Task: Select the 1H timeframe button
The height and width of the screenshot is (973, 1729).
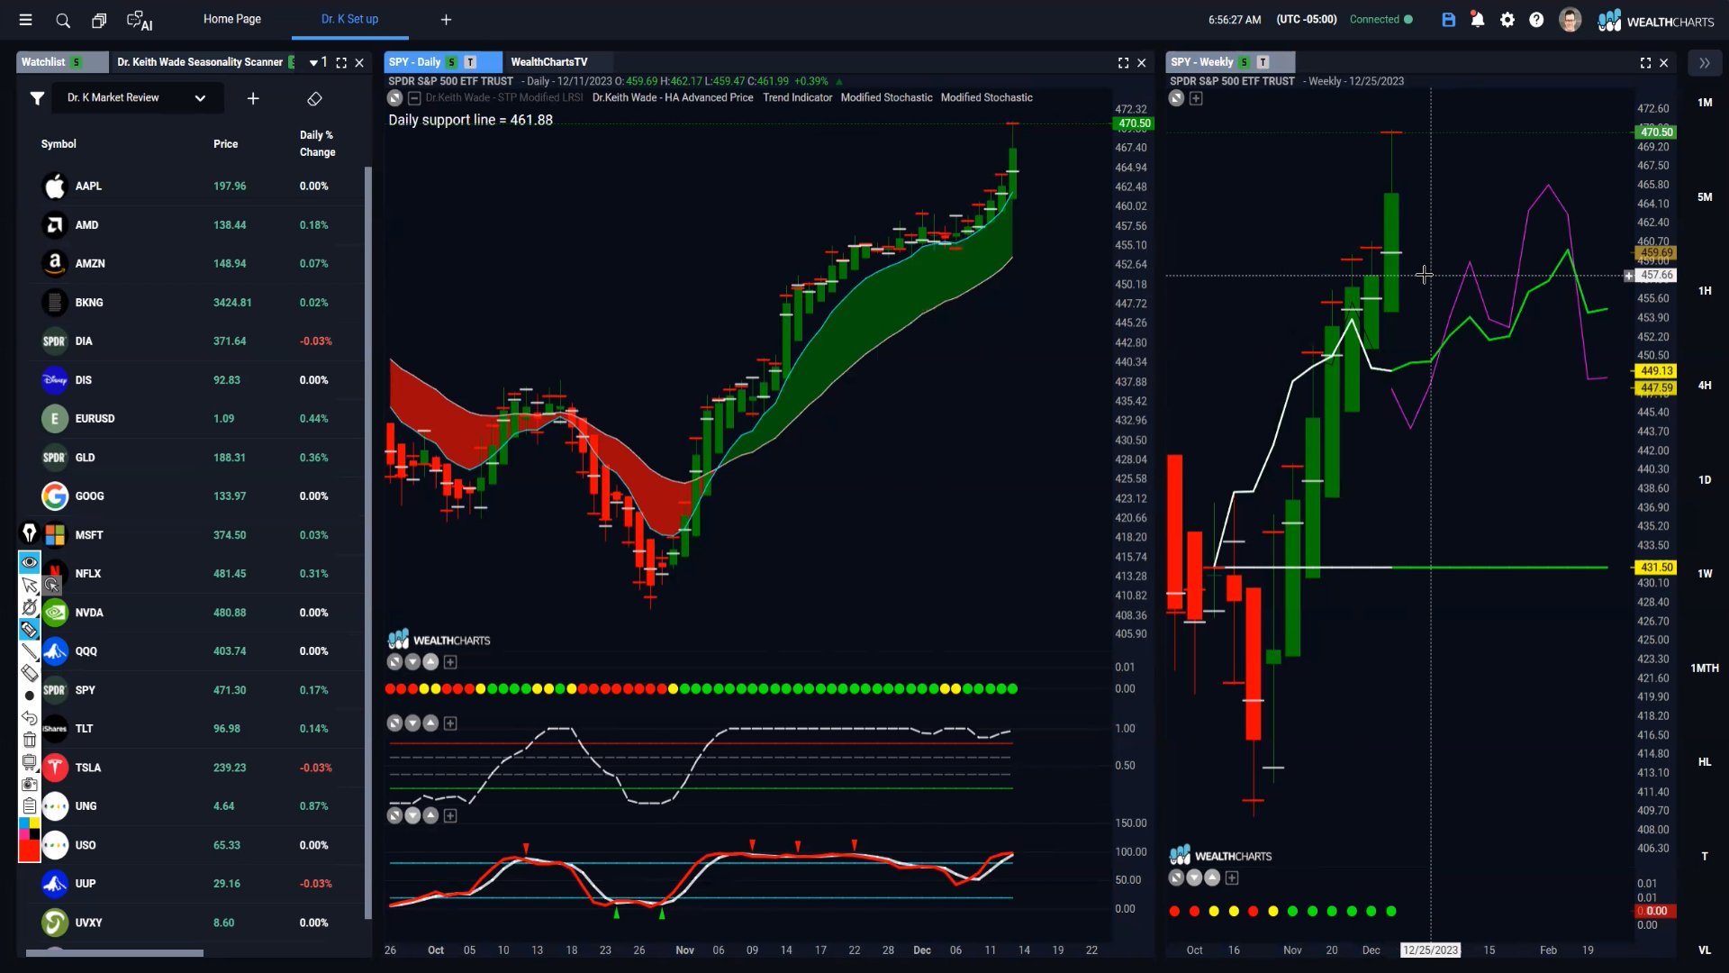Action: (x=1705, y=291)
